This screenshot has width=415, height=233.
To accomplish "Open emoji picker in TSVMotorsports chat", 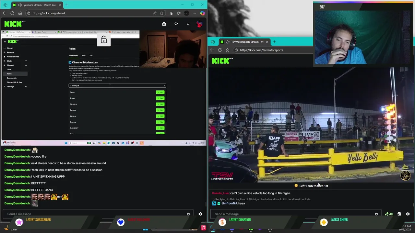I will coord(376,214).
